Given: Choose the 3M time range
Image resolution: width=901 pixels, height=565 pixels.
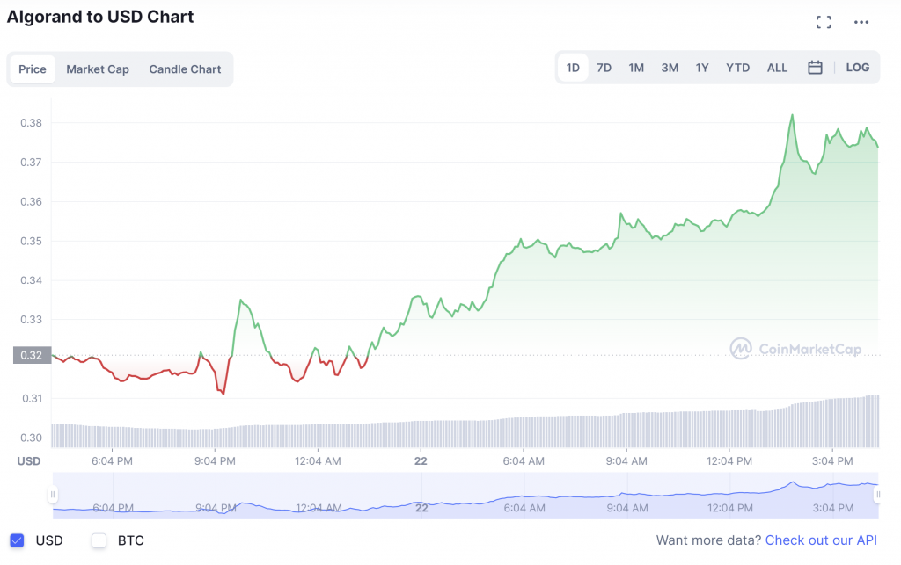Looking at the screenshot, I should 670,68.
